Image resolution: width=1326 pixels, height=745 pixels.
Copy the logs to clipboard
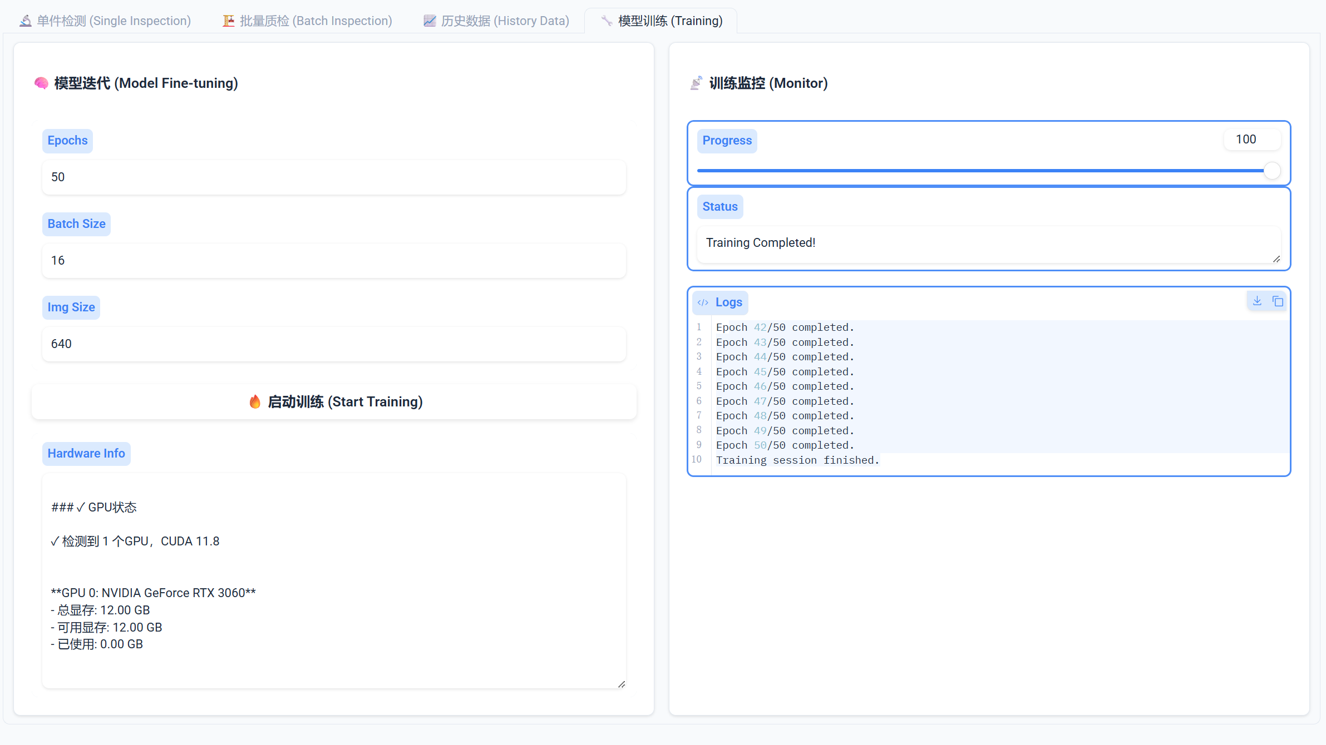pos(1278,301)
